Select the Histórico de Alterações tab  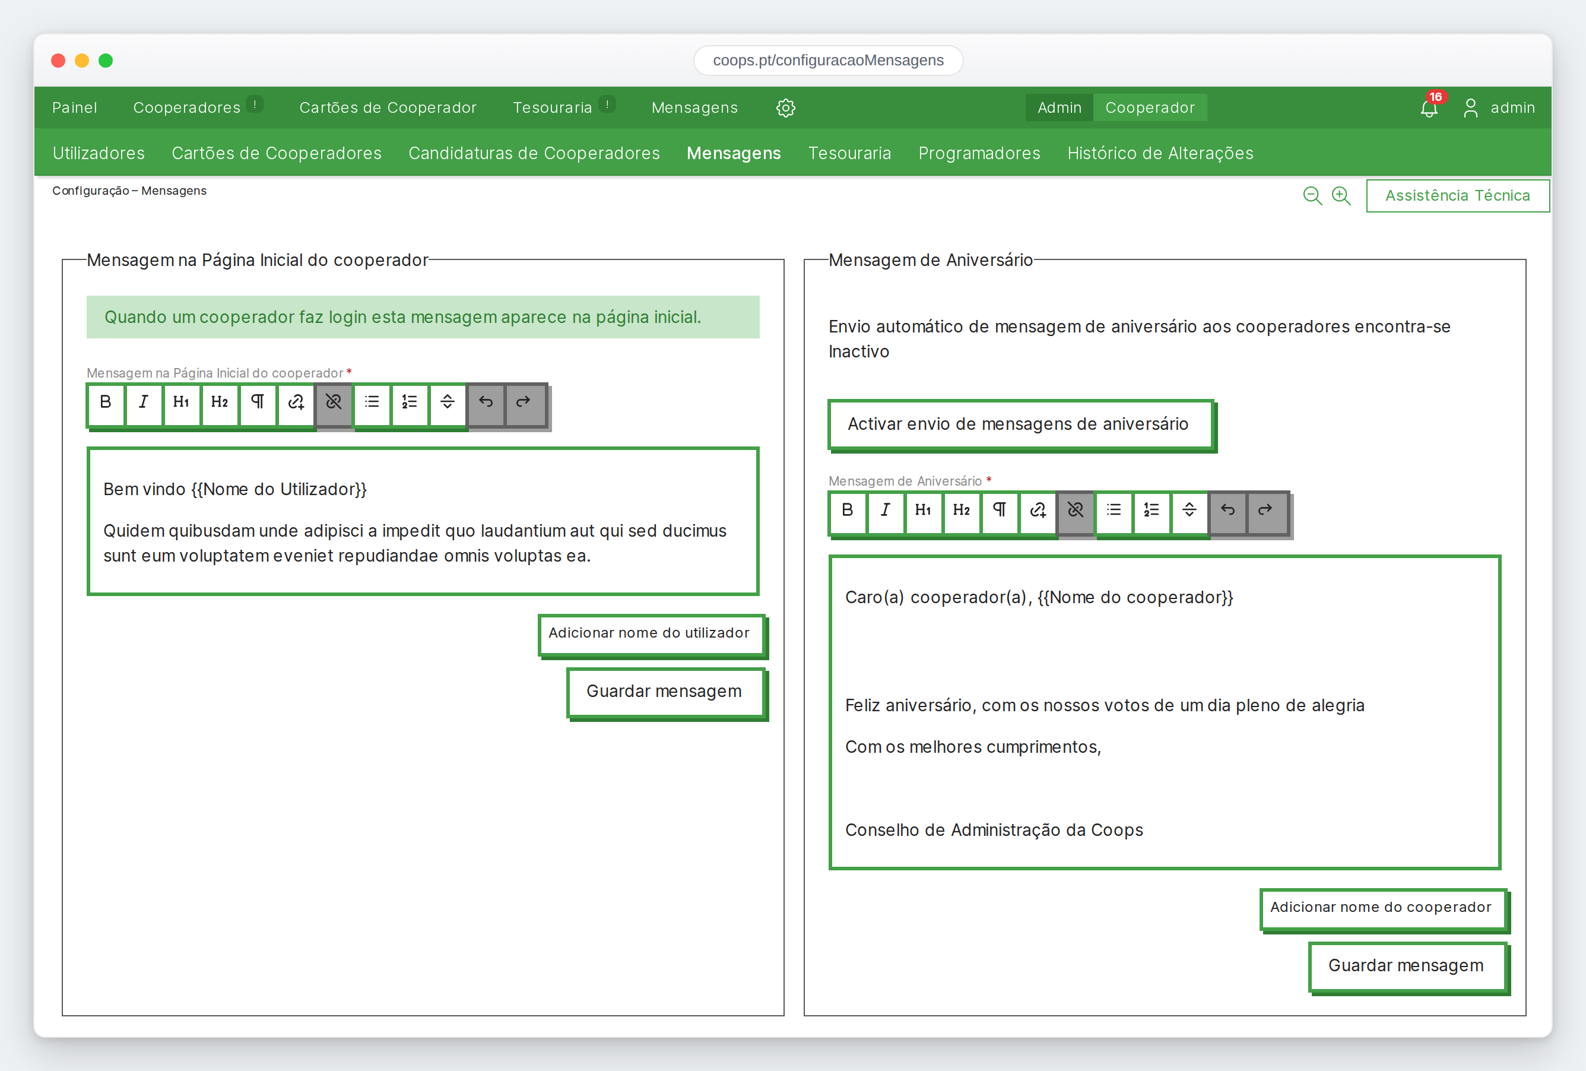pyautogui.click(x=1160, y=153)
